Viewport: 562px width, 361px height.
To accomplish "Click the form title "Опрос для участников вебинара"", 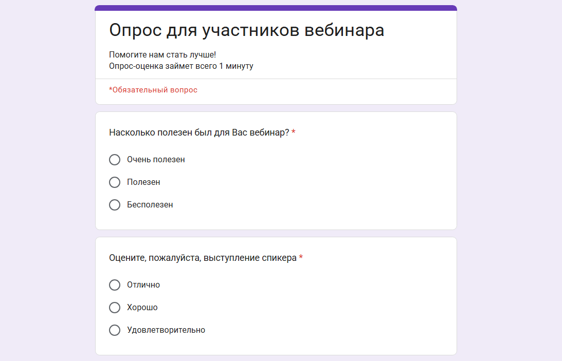I will pos(246,30).
